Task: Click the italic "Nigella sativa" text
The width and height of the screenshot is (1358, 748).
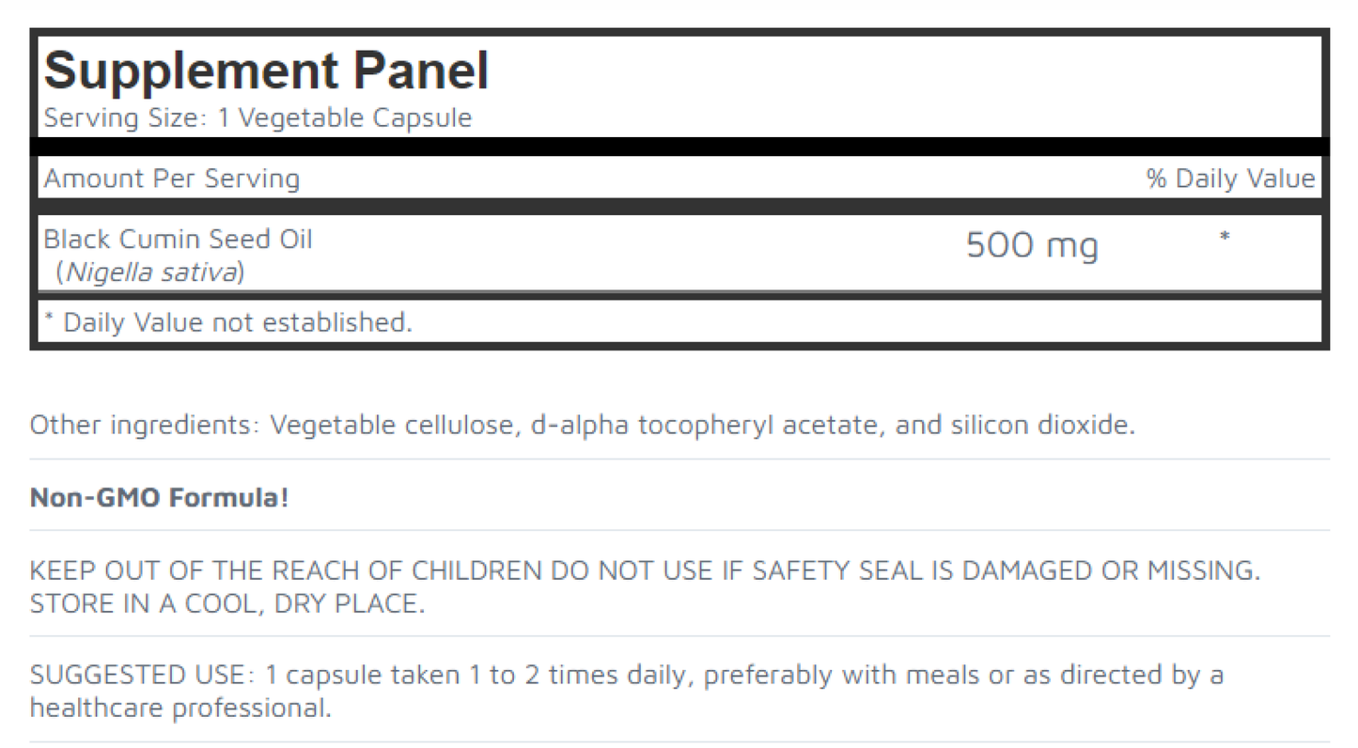Action: click(x=150, y=273)
